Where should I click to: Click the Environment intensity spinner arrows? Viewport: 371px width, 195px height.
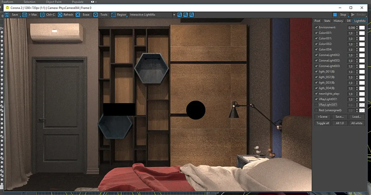coord(357,28)
